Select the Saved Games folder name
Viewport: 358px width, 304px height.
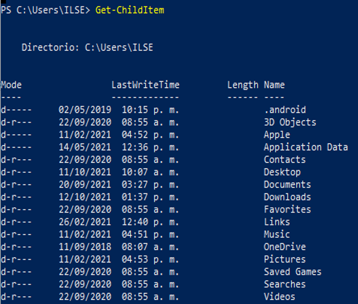pyautogui.click(x=293, y=272)
